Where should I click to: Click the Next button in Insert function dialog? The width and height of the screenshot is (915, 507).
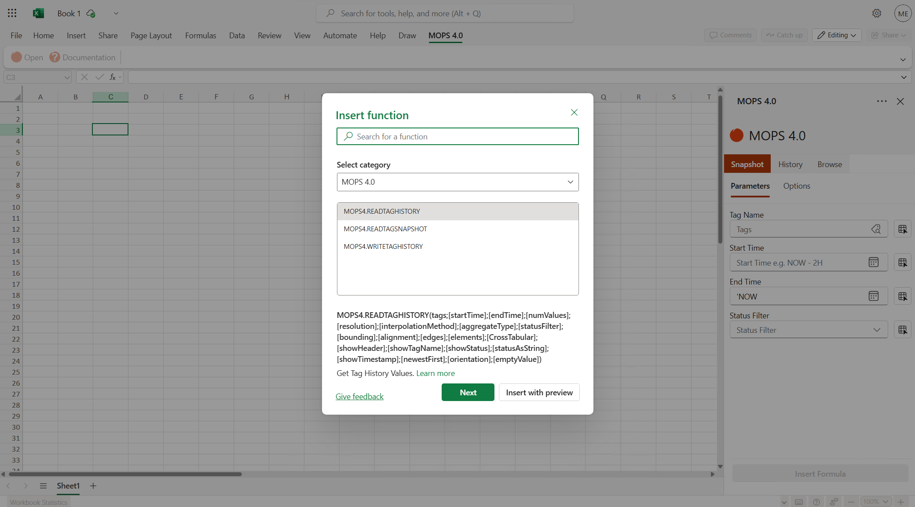pos(468,392)
